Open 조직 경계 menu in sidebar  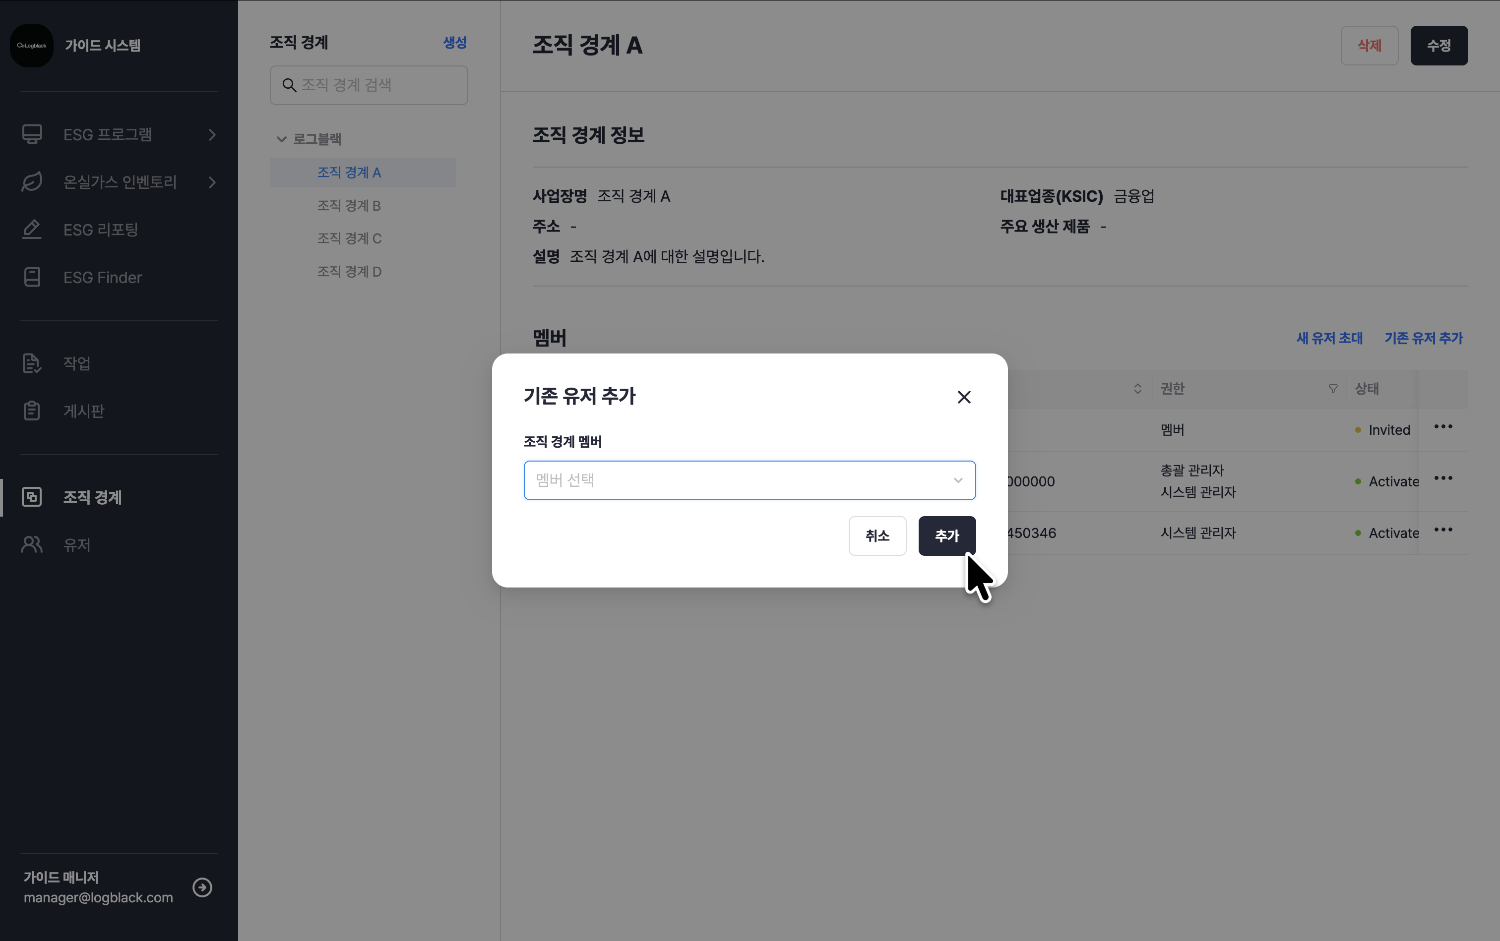point(92,497)
